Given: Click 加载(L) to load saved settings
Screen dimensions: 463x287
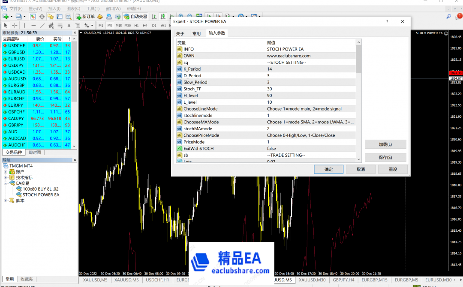Looking at the screenshot, I should (x=385, y=144).
